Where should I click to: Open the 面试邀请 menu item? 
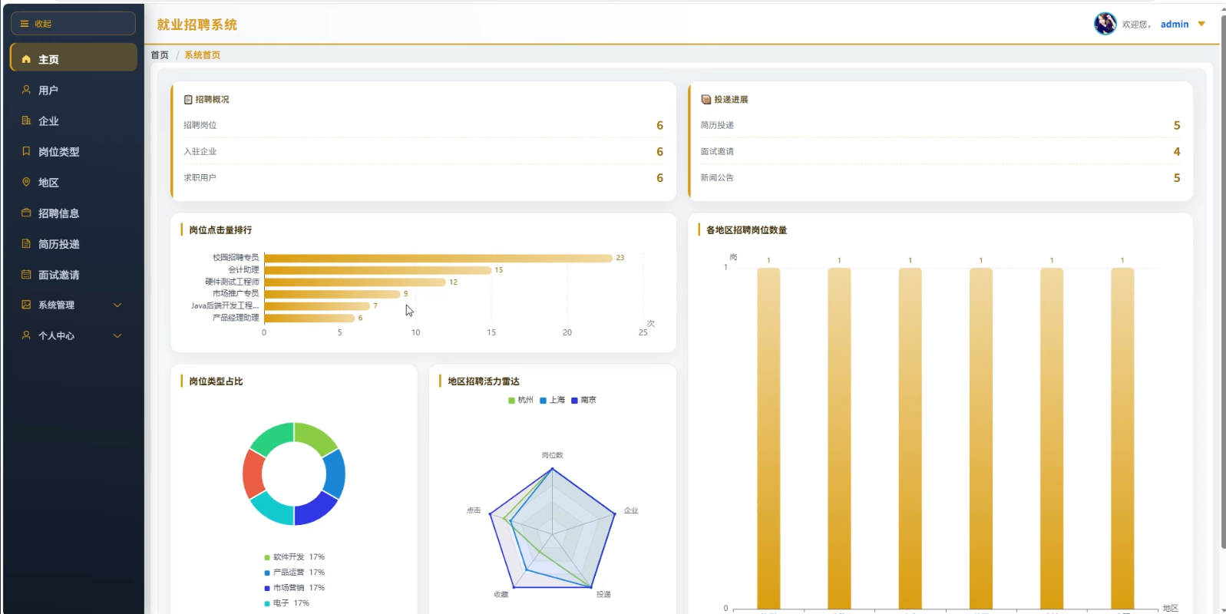[74, 274]
